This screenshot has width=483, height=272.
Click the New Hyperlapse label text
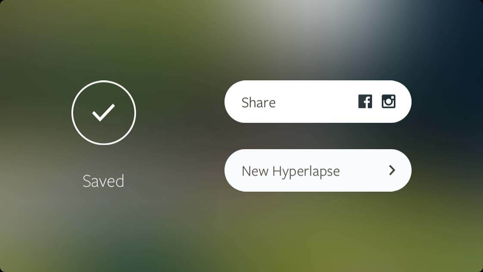point(291,171)
